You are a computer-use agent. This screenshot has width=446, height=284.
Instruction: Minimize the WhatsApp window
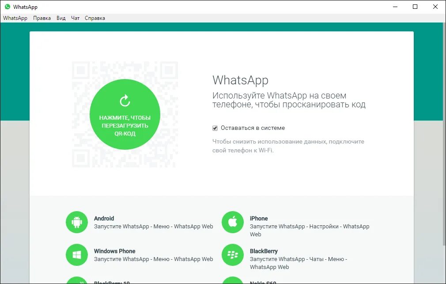click(395, 7)
